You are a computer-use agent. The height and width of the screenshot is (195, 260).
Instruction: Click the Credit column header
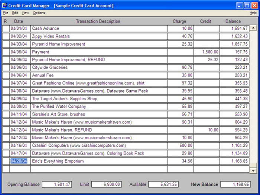tap(205, 21)
